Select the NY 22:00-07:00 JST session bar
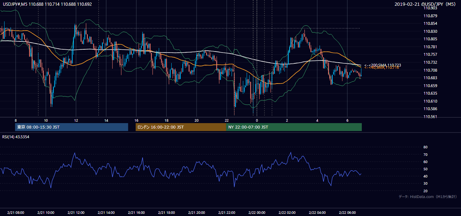The height and width of the screenshot is (216, 461). (x=294, y=127)
